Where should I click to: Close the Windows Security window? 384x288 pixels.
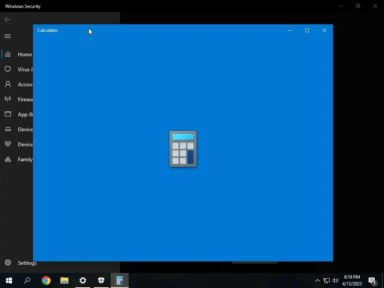pos(375,6)
